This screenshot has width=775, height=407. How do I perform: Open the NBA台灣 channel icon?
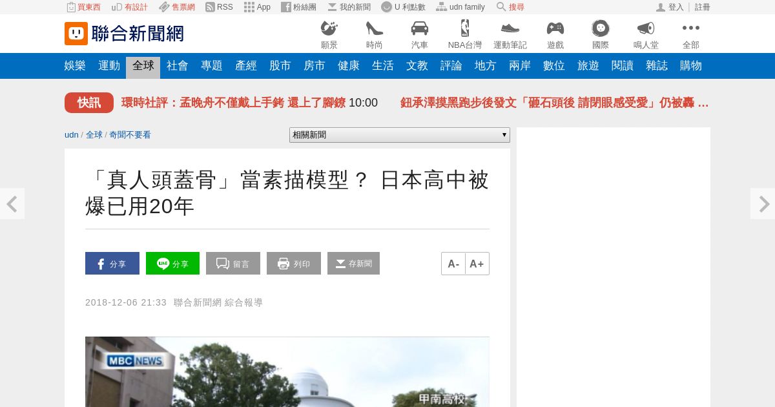(x=465, y=35)
